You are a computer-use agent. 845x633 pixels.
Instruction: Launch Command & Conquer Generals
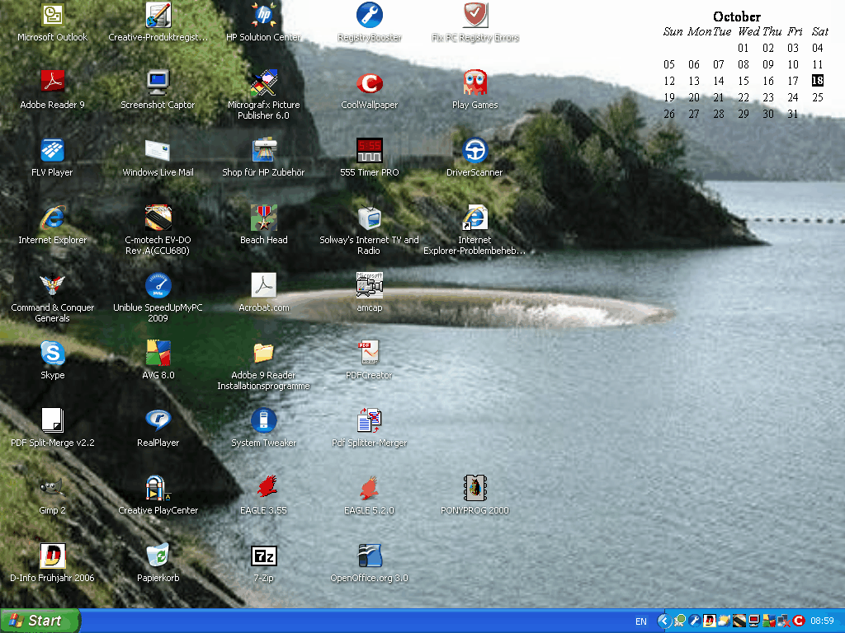click(x=52, y=285)
